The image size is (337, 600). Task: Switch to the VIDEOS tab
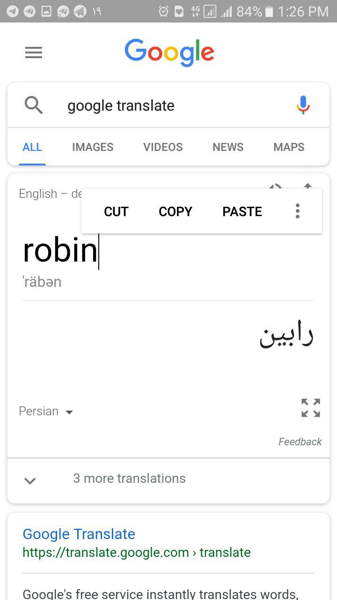[x=163, y=147]
